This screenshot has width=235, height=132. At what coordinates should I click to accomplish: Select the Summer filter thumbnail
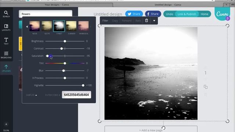71,26
